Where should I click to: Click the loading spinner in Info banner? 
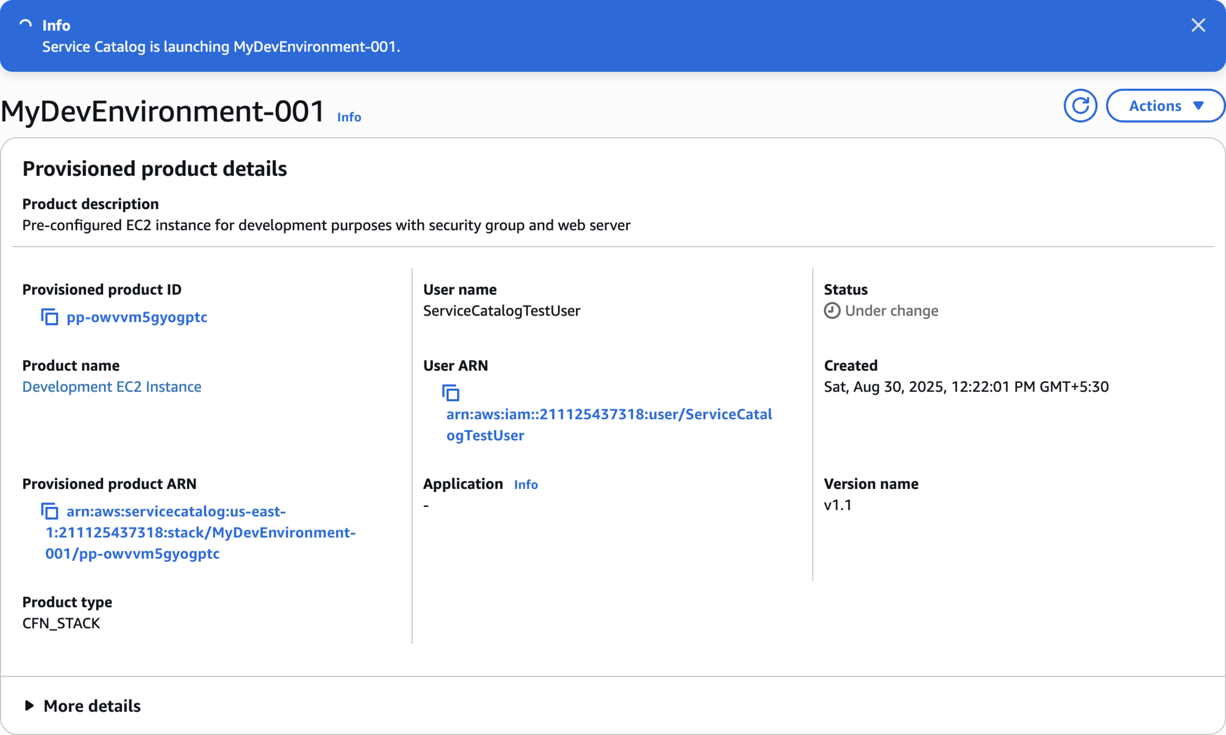[x=26, y=25]
